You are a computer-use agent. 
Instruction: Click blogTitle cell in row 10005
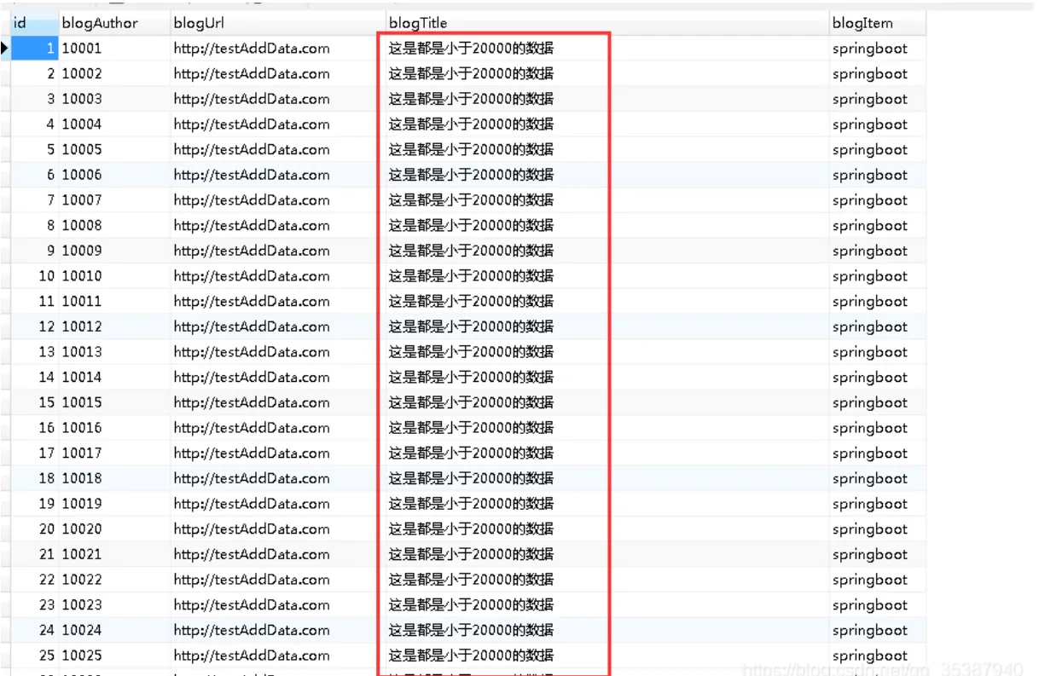(607, 150)
